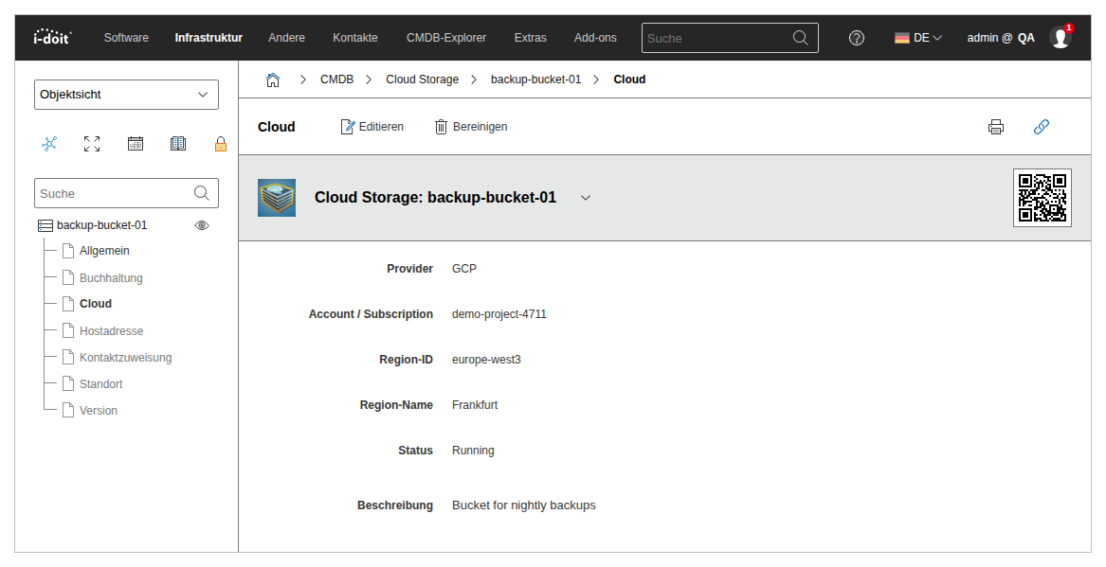
Task: Open the Standort category
Action: point(100,384)
